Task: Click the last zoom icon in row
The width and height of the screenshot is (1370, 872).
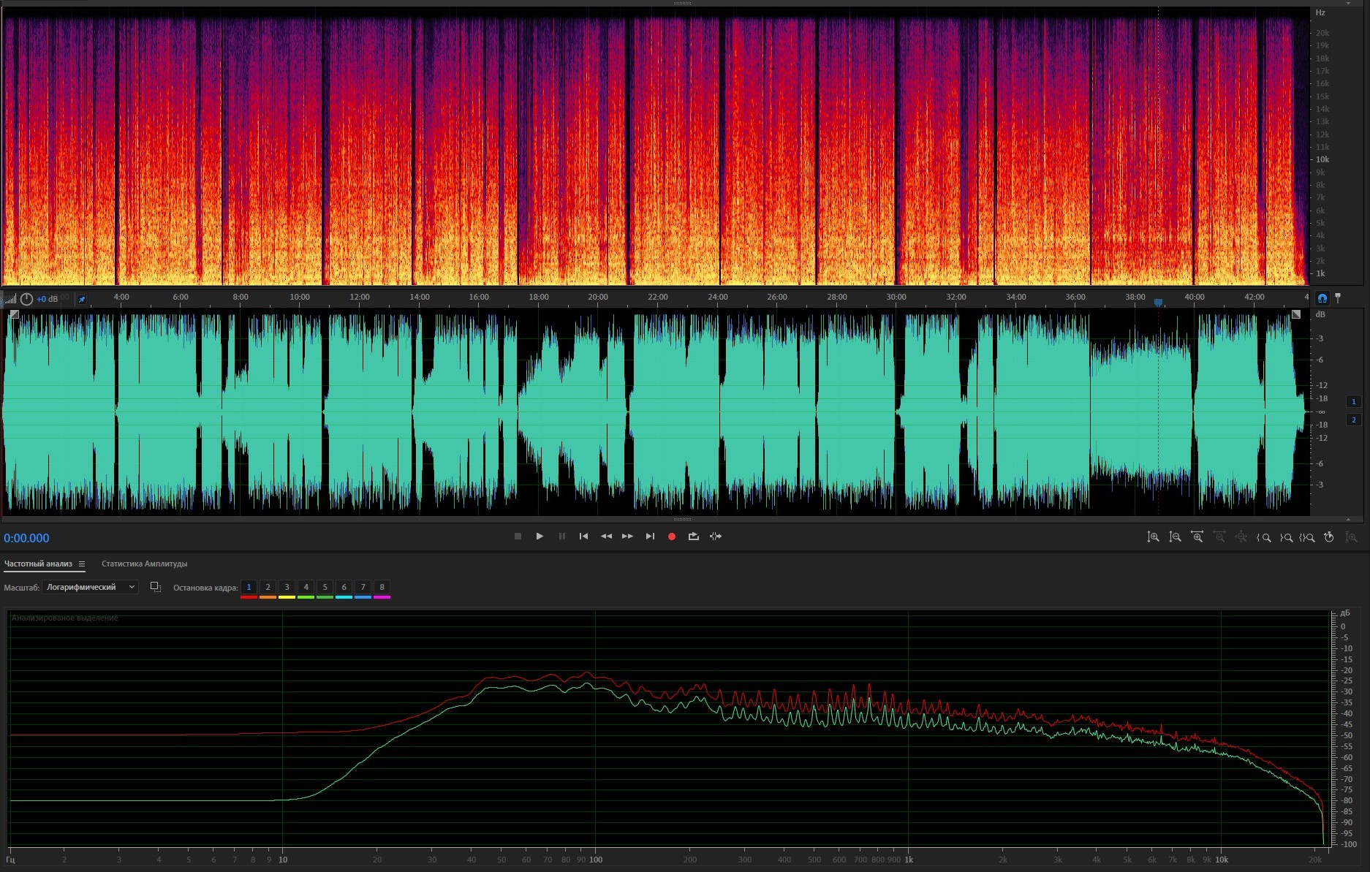Action: [x=1351, y=537]
